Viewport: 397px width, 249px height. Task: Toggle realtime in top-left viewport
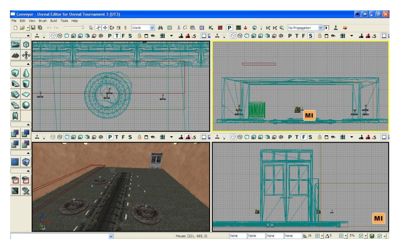pyautogui.click(x=38, y=36)
